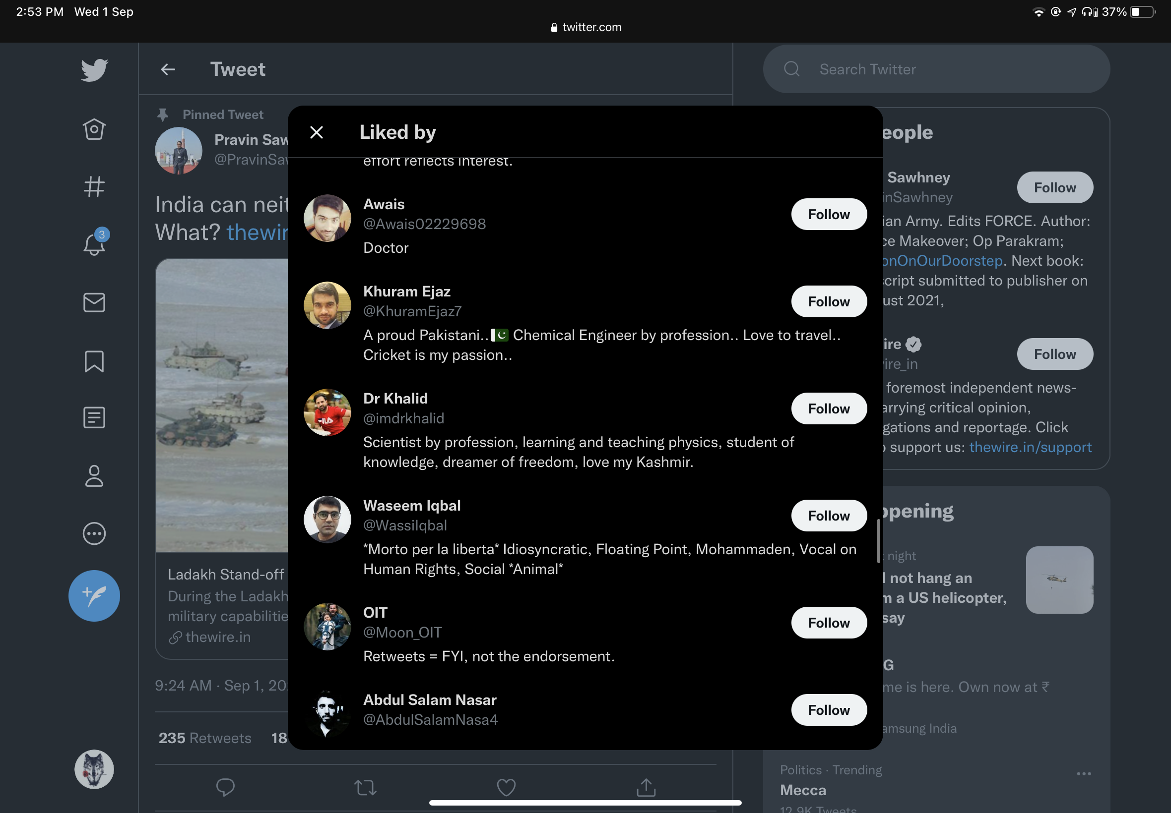The width and height of the screenshot is (1171, 813).
Task: Open Dr Khalid profile picture
Action: (327, 412)
